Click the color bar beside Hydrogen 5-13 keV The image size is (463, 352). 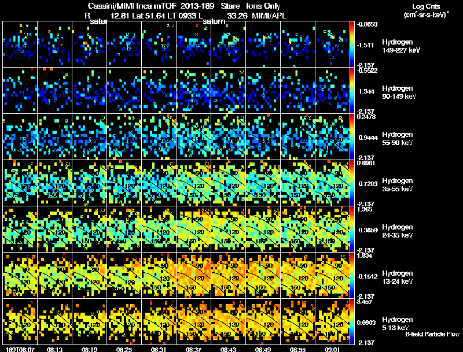pyautogui.click(x=352, y=321)
